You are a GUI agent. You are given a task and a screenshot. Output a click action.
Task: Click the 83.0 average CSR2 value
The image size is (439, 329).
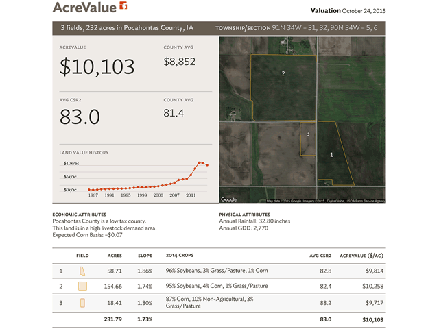[80, 117]
